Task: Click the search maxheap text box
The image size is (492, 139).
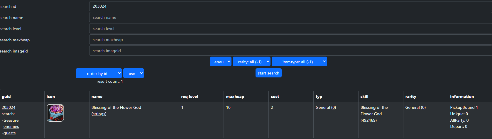Action: [290, 40]
